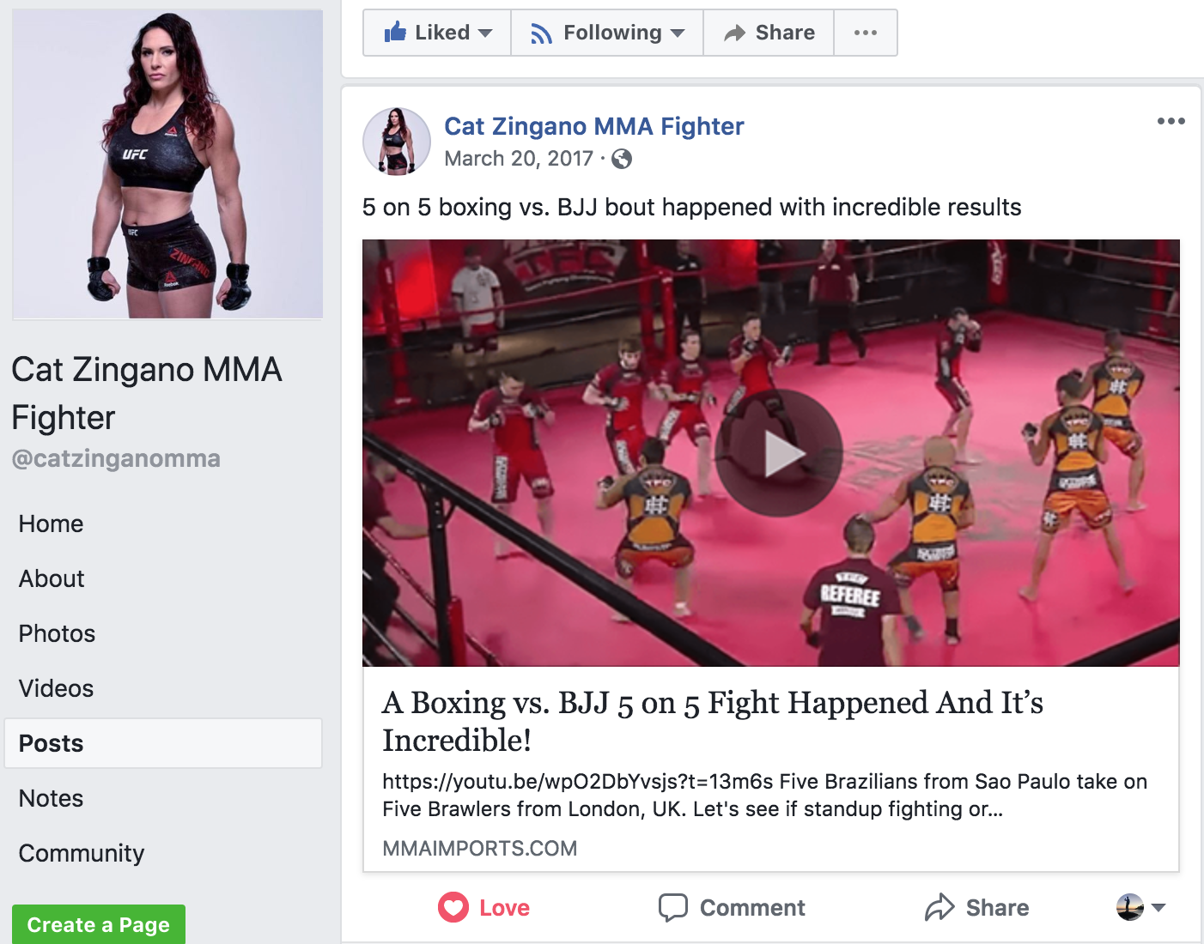Click the public globe privacy icon

[x=622, y=159]
